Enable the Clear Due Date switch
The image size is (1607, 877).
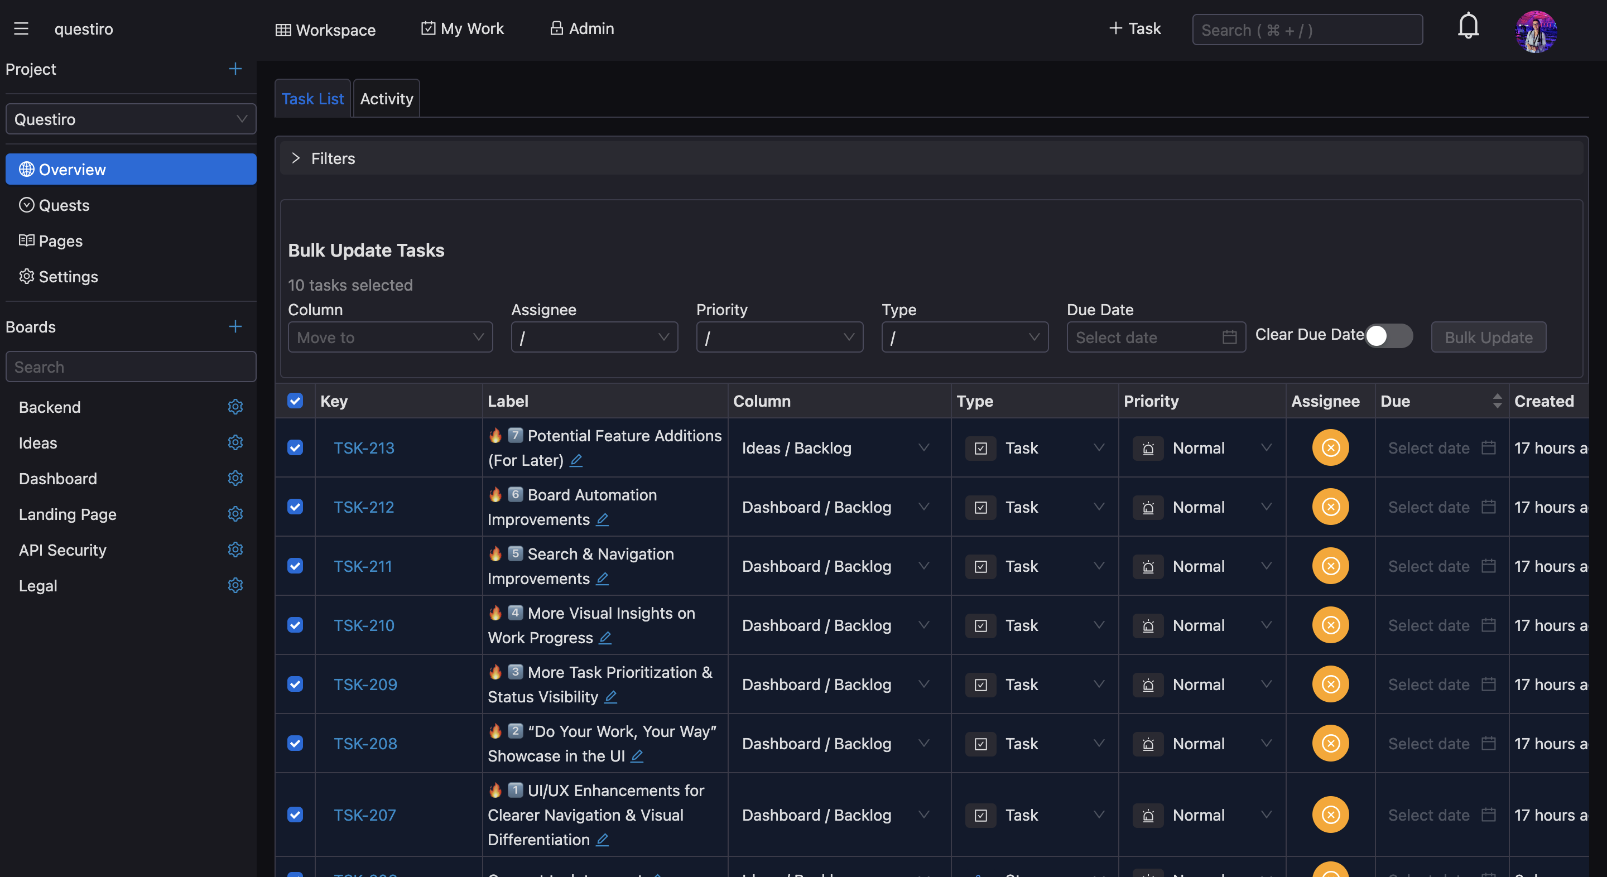tap(1389, 336)
